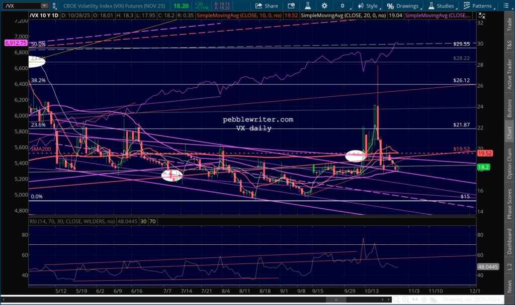Click the arrows icon at legend row end
Image resolution: width=515 pixels, height=305 pixels.
tap(482, 16)
